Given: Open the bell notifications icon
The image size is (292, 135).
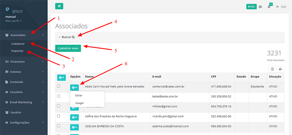Looking at the screenshot, I should pos(269,6).
